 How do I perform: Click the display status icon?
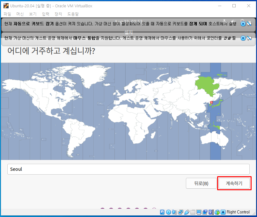(x=198, y=212)
